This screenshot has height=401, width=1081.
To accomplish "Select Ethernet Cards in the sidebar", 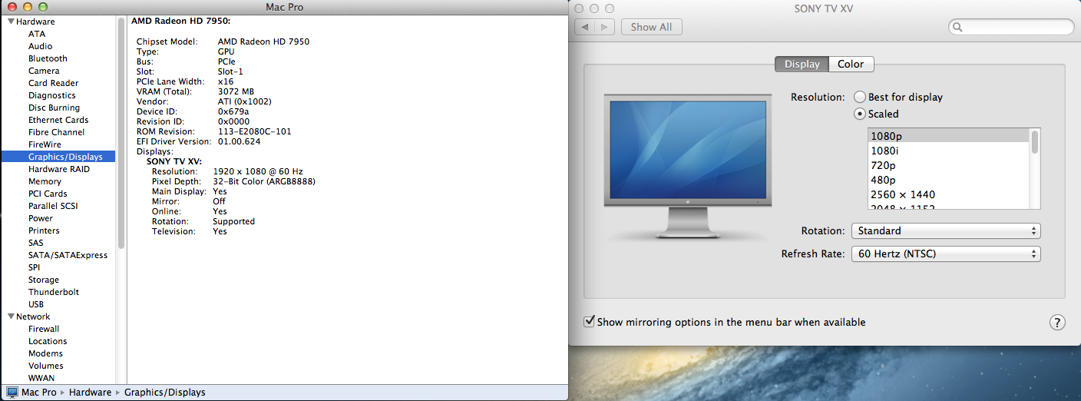I will [x=58, y=120].
